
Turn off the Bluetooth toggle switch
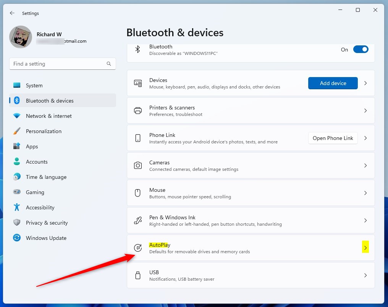pyautogui.click(x=361, y=50)
